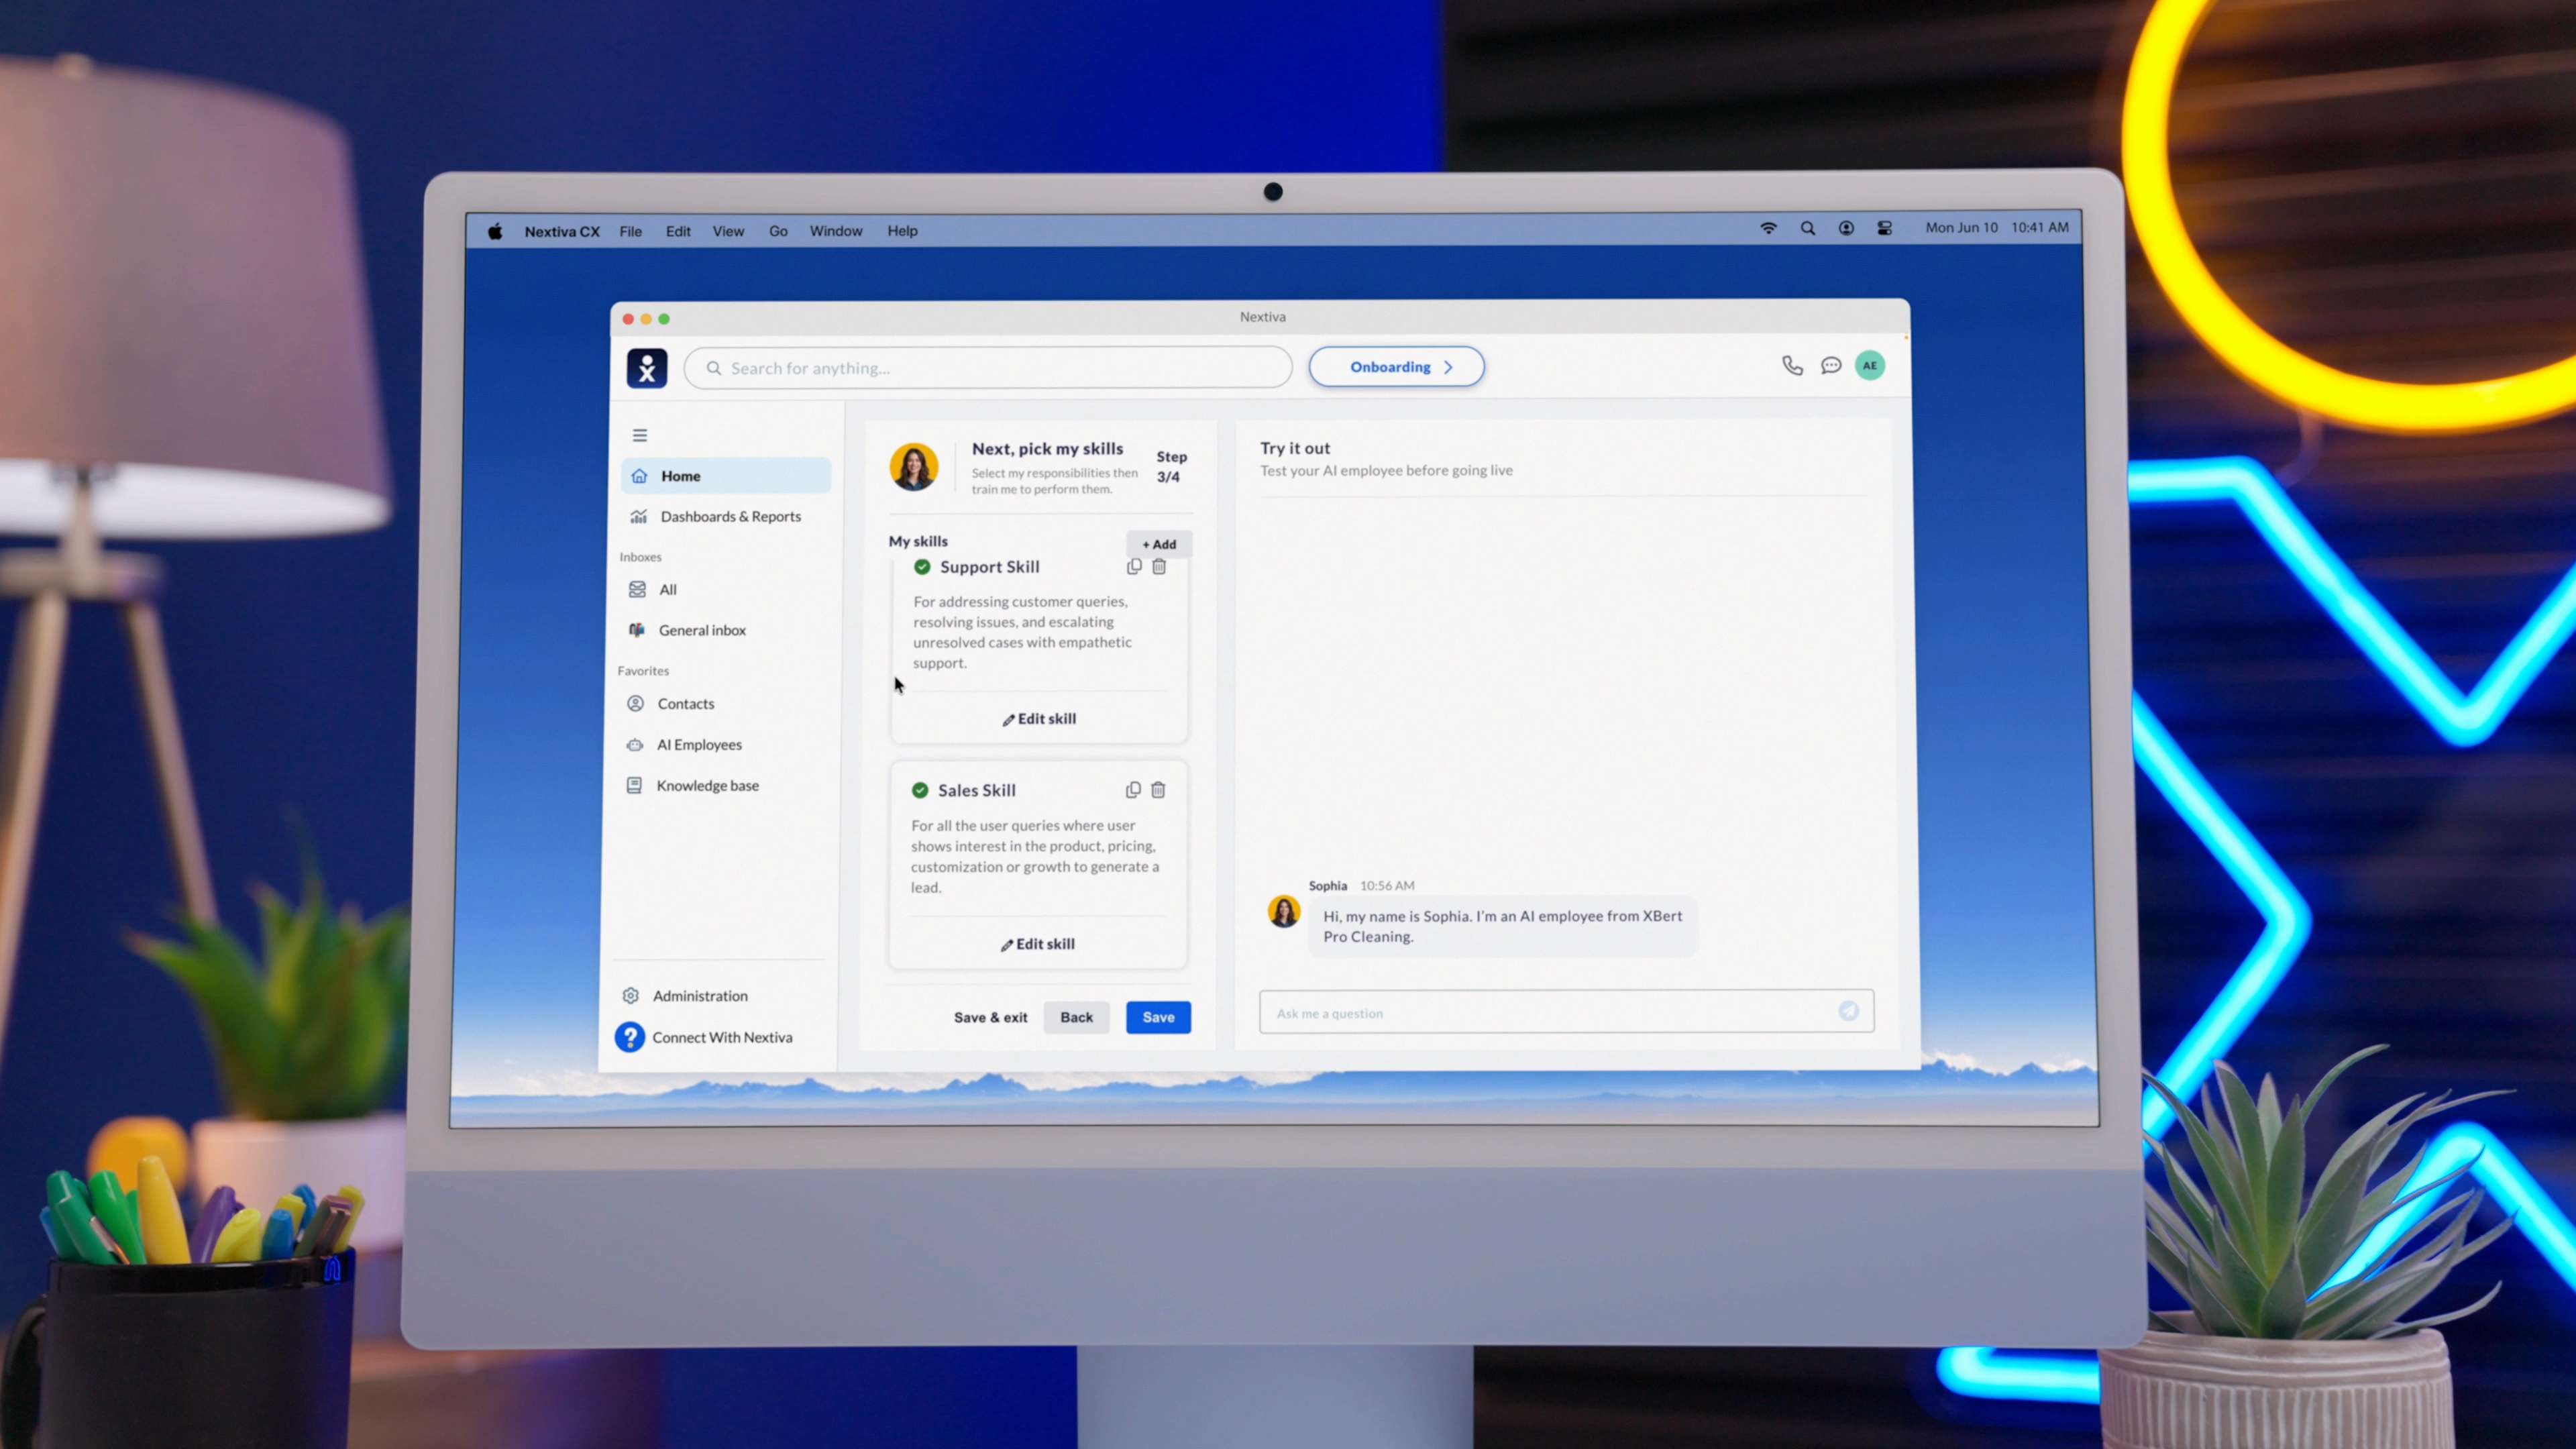Open Knowledge base from sidebar
Viewport: 2576px width, 1449px height.
tap(707, 786)
